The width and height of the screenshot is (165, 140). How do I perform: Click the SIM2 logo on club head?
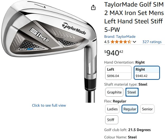(39, 35)
